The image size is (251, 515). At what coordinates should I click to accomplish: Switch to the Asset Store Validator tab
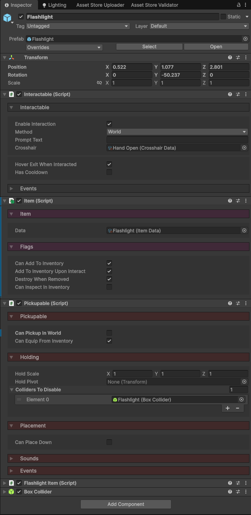[x=154, y=5]
